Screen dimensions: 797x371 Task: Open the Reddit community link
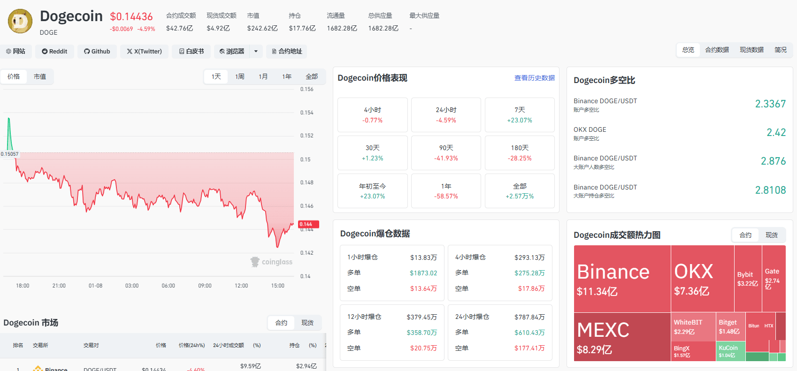click(x=54, y=51)
